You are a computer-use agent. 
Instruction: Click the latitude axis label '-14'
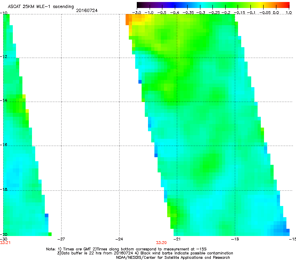[x=4, y=100]
